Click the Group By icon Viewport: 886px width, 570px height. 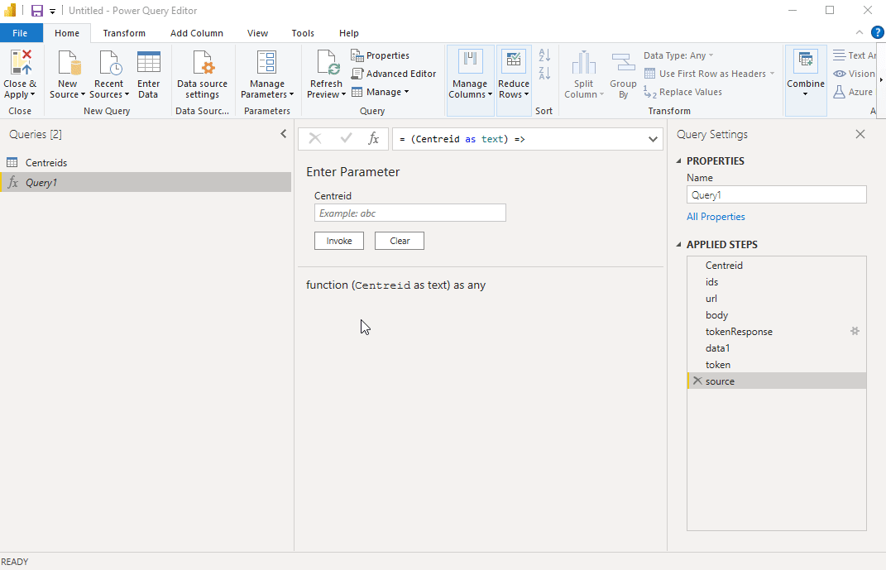click(x=623, y=63)
